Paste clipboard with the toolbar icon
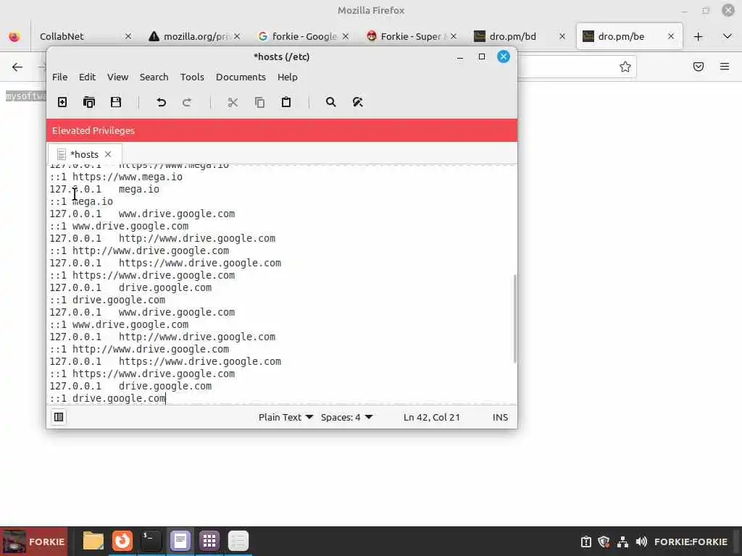742x556 pixels. pos(286,102)
